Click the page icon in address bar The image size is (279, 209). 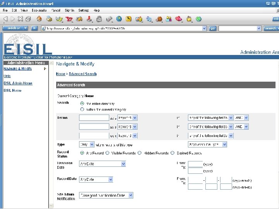[44, 28]
